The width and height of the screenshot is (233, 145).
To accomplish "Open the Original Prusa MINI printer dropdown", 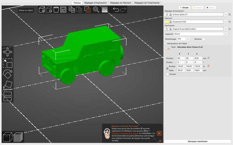I will 194,29.
